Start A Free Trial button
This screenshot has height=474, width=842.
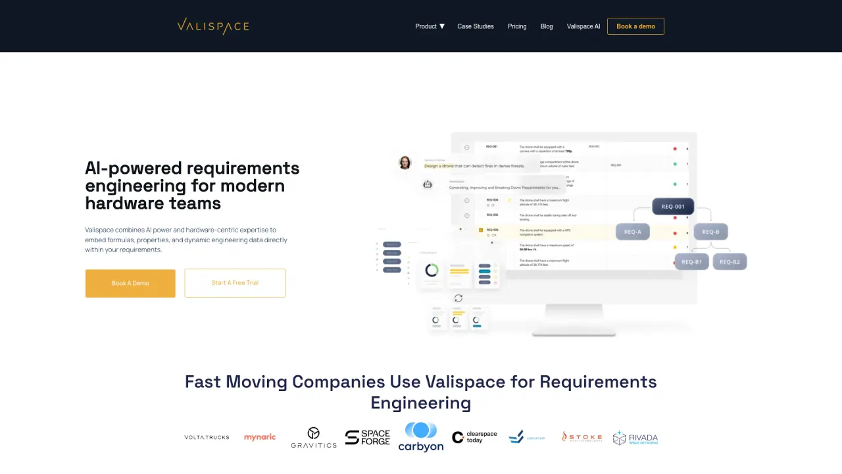click(235, 283)
